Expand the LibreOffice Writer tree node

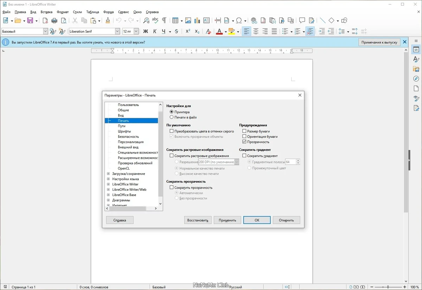click(108, 184)
